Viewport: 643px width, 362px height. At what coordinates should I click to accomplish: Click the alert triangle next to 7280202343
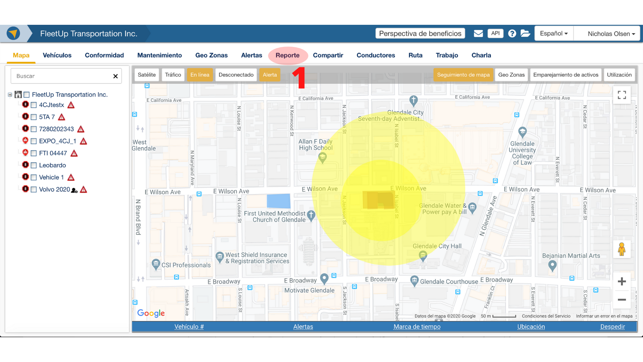[x=81, y=129]
